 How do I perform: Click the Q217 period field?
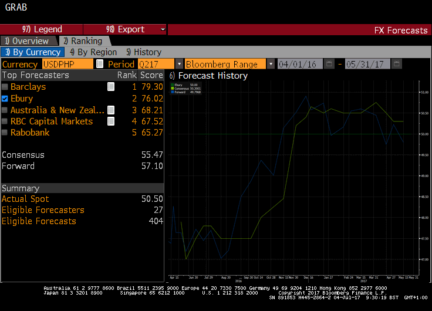pyautogui.click(x=156, y=64)
